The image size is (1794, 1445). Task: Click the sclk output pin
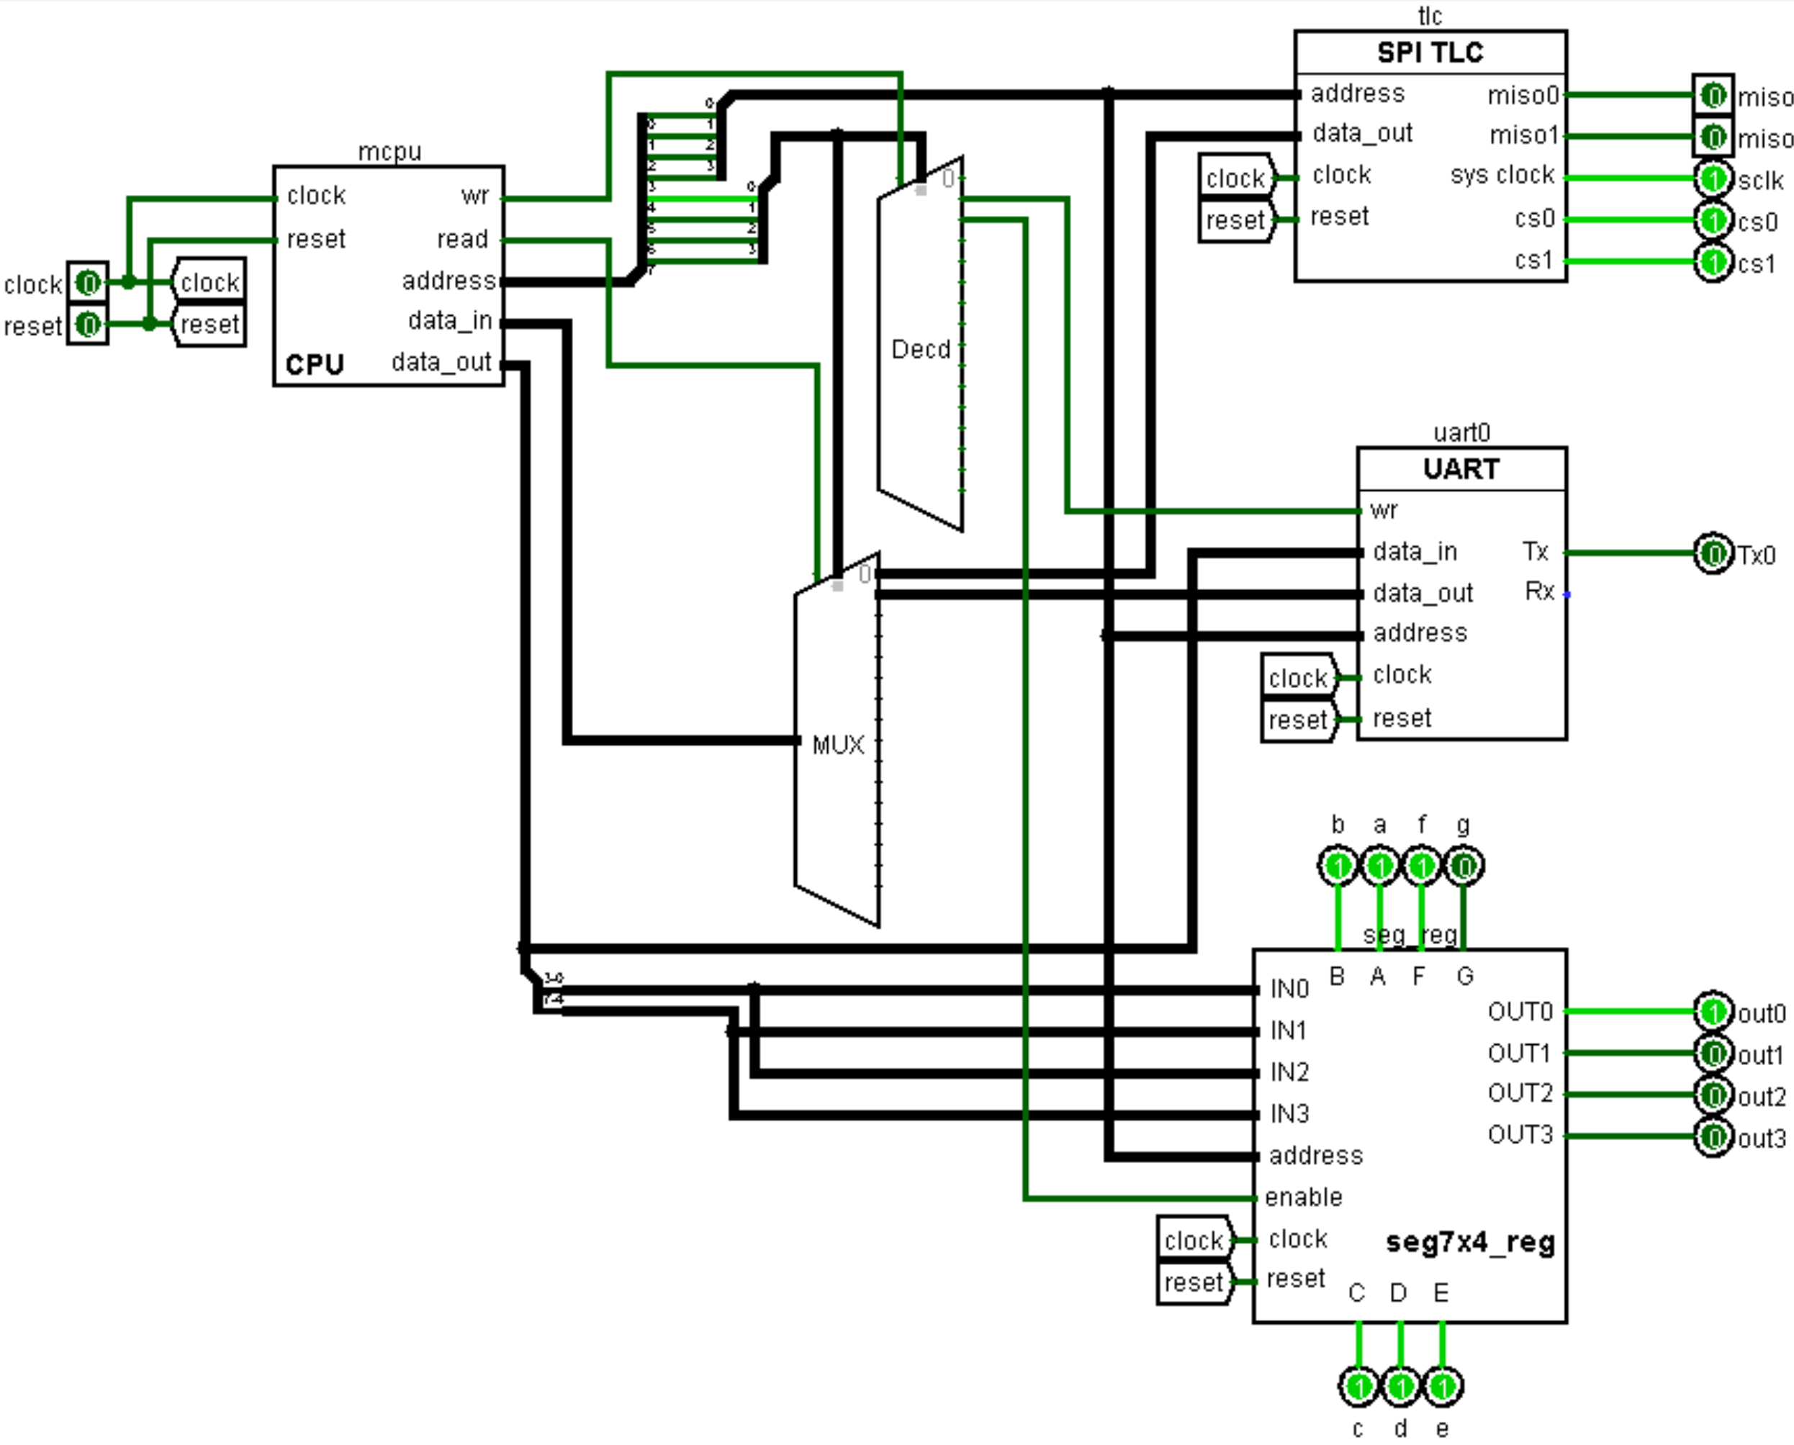[x=1713, y=178]
